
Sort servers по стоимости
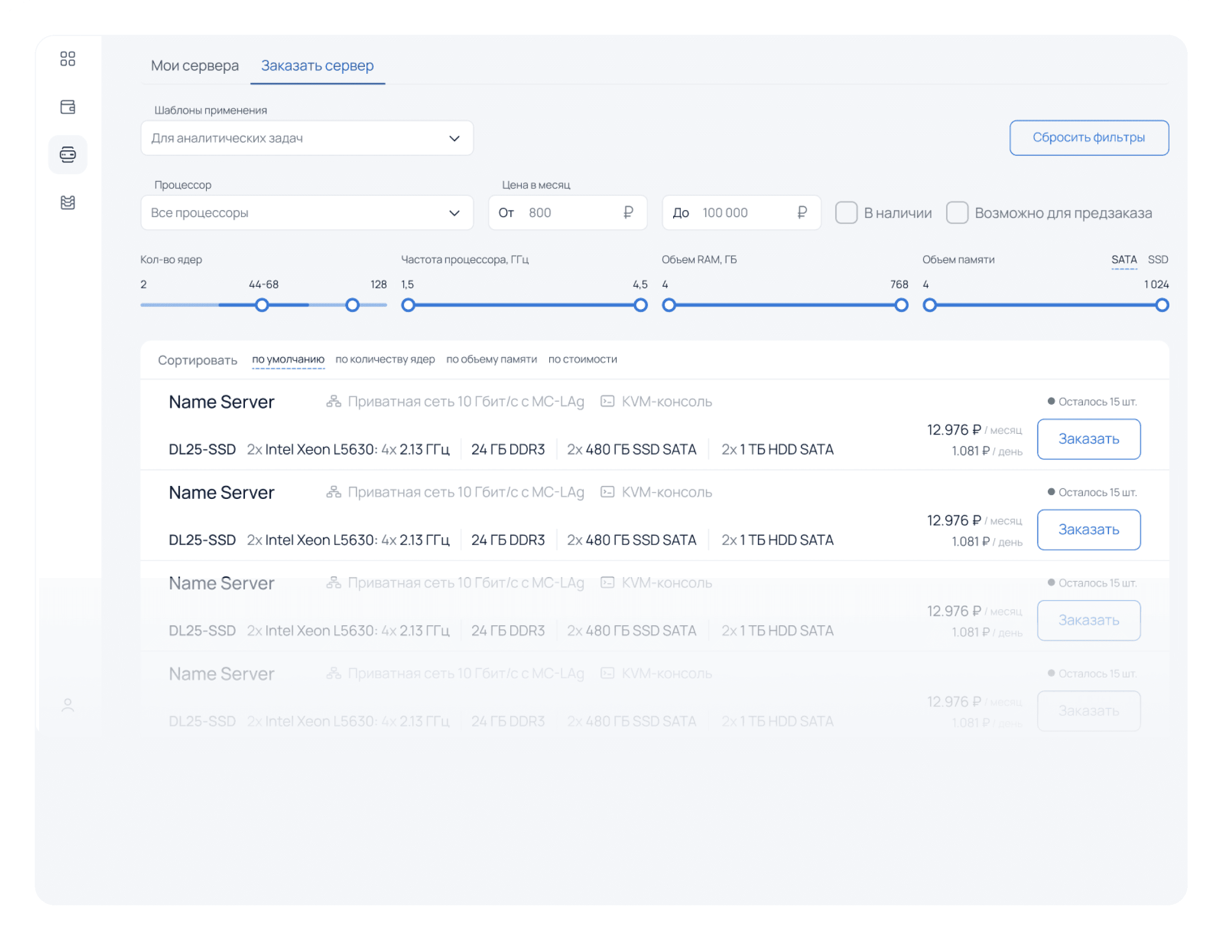582,359
